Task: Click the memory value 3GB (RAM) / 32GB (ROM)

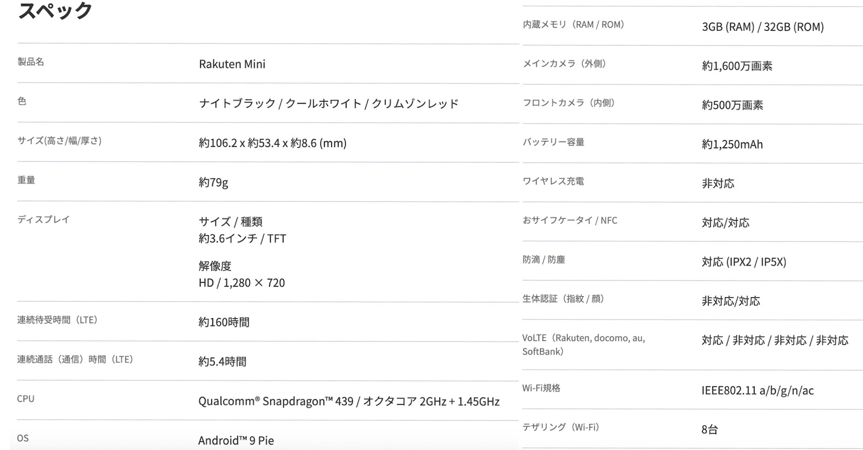Action: pyautogui.click(x=763, y=27)
